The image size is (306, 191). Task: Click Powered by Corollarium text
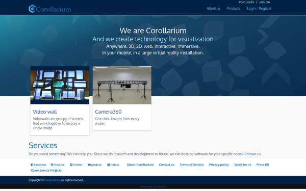pyautogui.click(x=153, y=186)
